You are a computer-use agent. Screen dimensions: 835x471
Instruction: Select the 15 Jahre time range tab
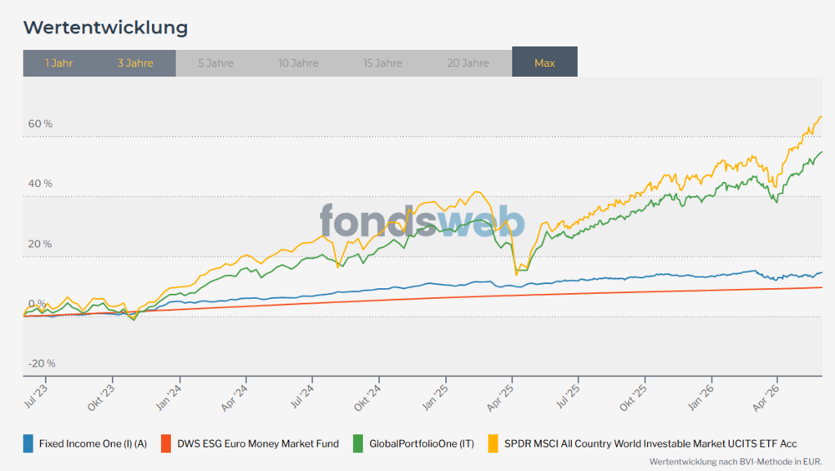382,63
